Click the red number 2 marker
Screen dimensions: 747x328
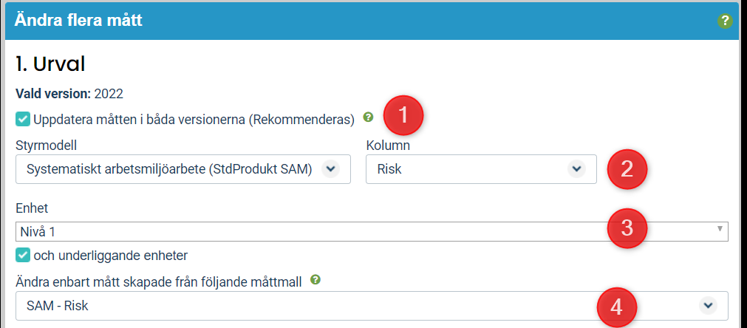[x=627, y=169]
